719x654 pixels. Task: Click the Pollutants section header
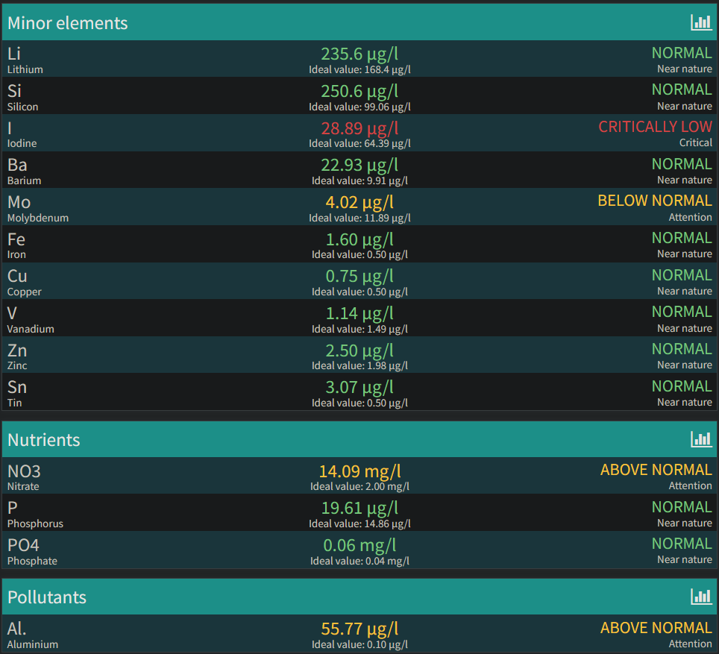pos(359,597)
